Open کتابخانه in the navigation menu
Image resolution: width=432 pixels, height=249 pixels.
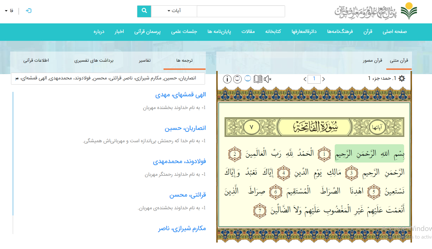tap(273, 32)
